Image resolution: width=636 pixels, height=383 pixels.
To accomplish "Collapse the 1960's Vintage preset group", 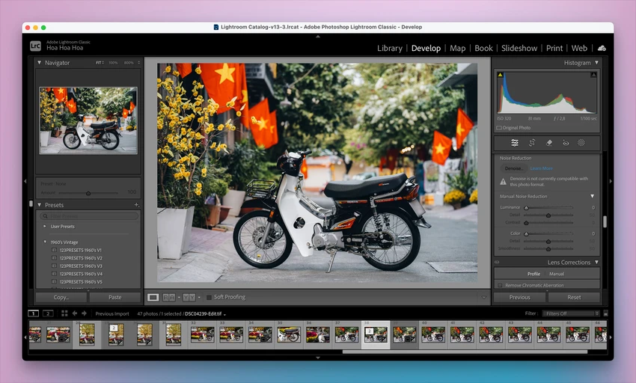I will point(45,242).
